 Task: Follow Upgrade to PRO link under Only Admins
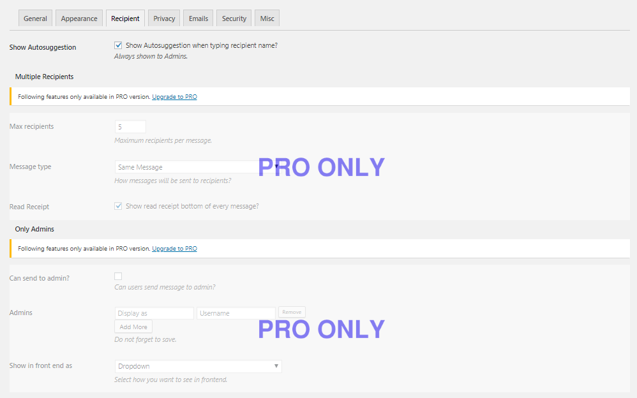click(174, 249)
